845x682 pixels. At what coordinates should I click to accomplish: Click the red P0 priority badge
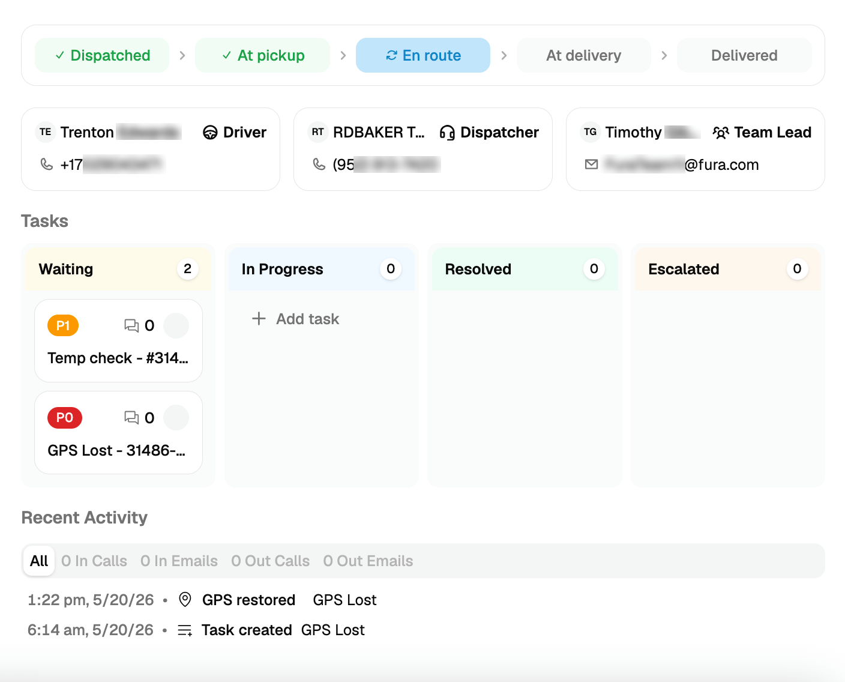pos(65,417)
